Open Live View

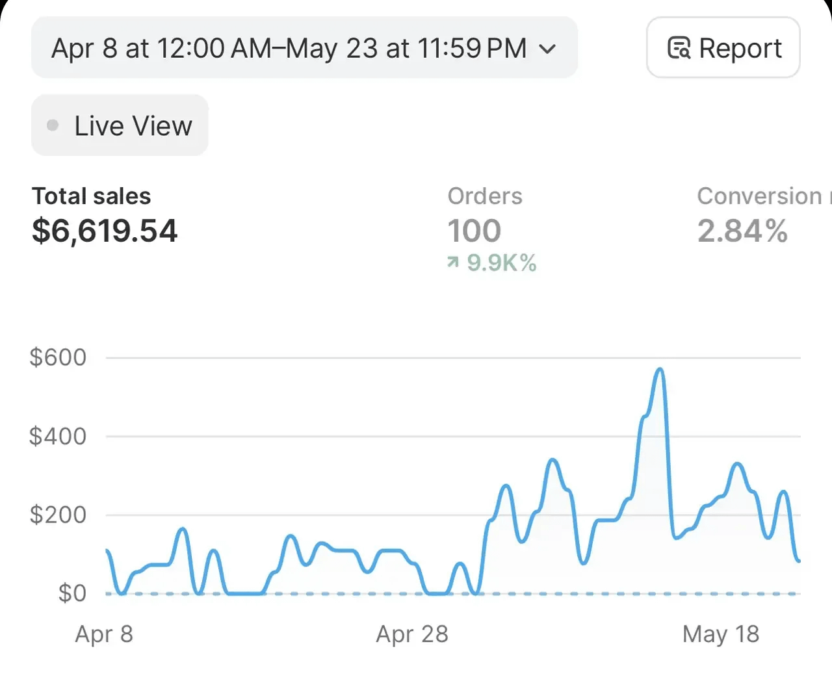point(120,125)
